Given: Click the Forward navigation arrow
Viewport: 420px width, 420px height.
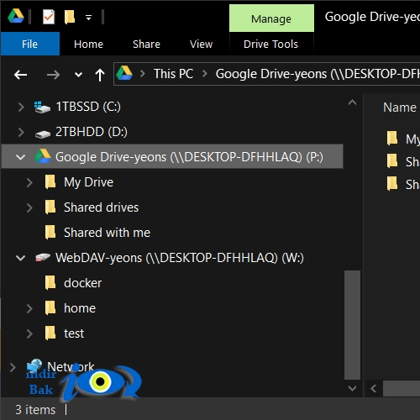Looking at the screenshot, I should tap(53, 75).
